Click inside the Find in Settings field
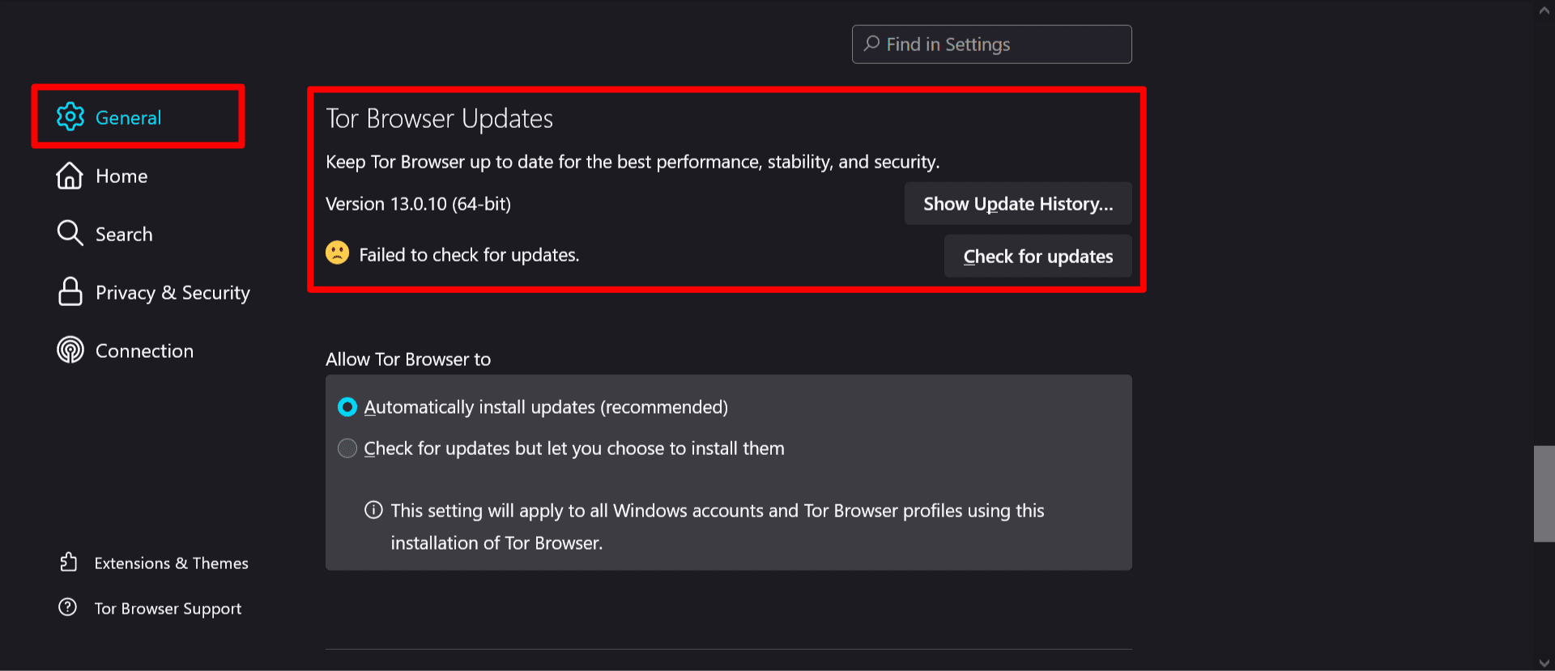The image size is (1555, 671). [x=991, y=44]
